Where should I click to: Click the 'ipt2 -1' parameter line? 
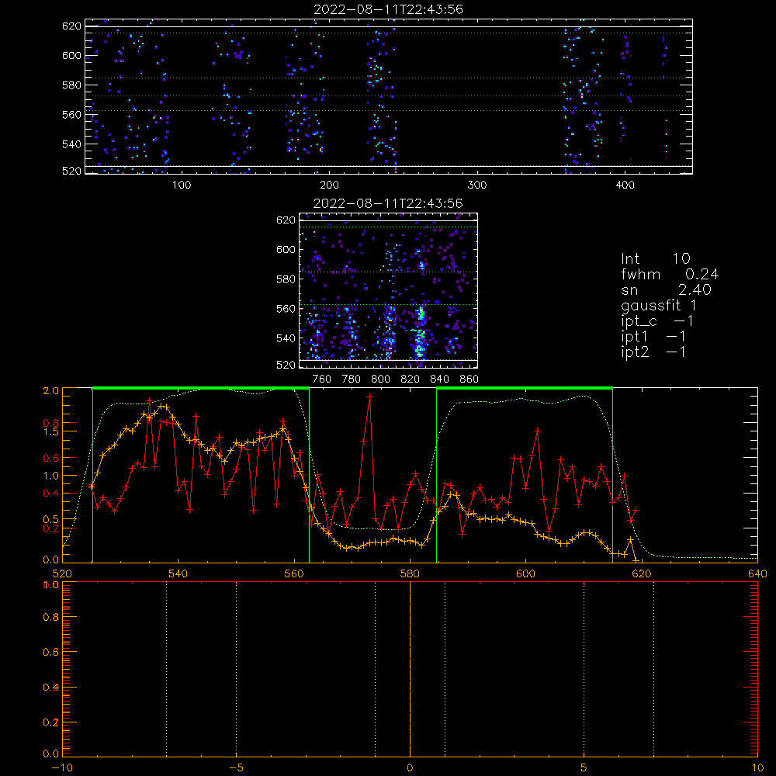[x=653, y=352]
